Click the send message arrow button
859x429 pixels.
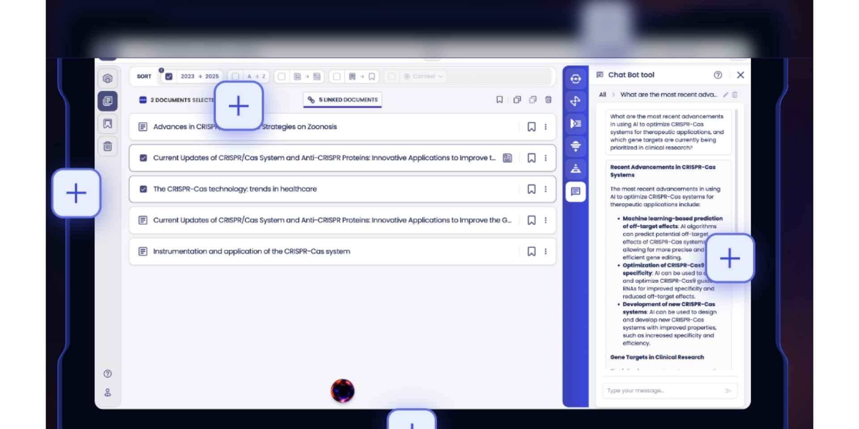[728, 391]
